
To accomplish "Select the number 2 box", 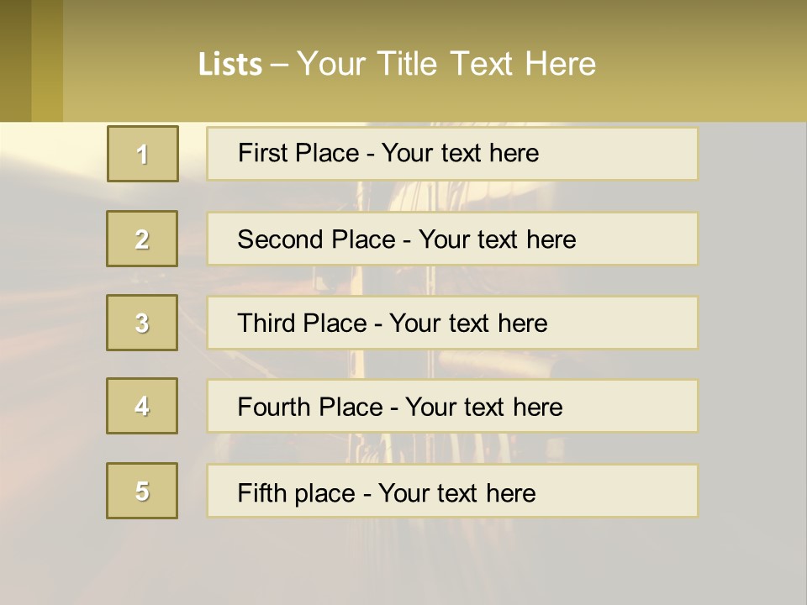I will (x=142, y=239).
